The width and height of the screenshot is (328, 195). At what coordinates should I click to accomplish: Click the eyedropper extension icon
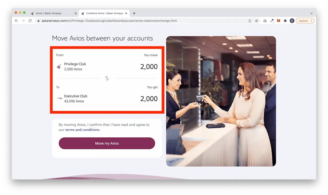click(272, 21)
